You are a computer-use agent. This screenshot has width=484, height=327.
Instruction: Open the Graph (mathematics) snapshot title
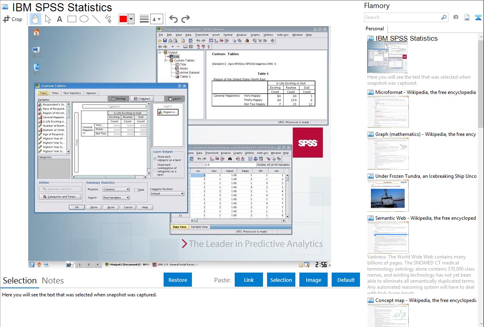click(x=425, y=134)
